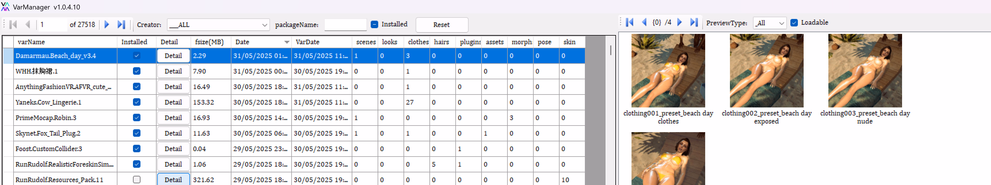Viewport: 991px width, 185px height.
Task: Open Detail for Damarmau.Beach_day_v3.4
Action: coord(173,56)
